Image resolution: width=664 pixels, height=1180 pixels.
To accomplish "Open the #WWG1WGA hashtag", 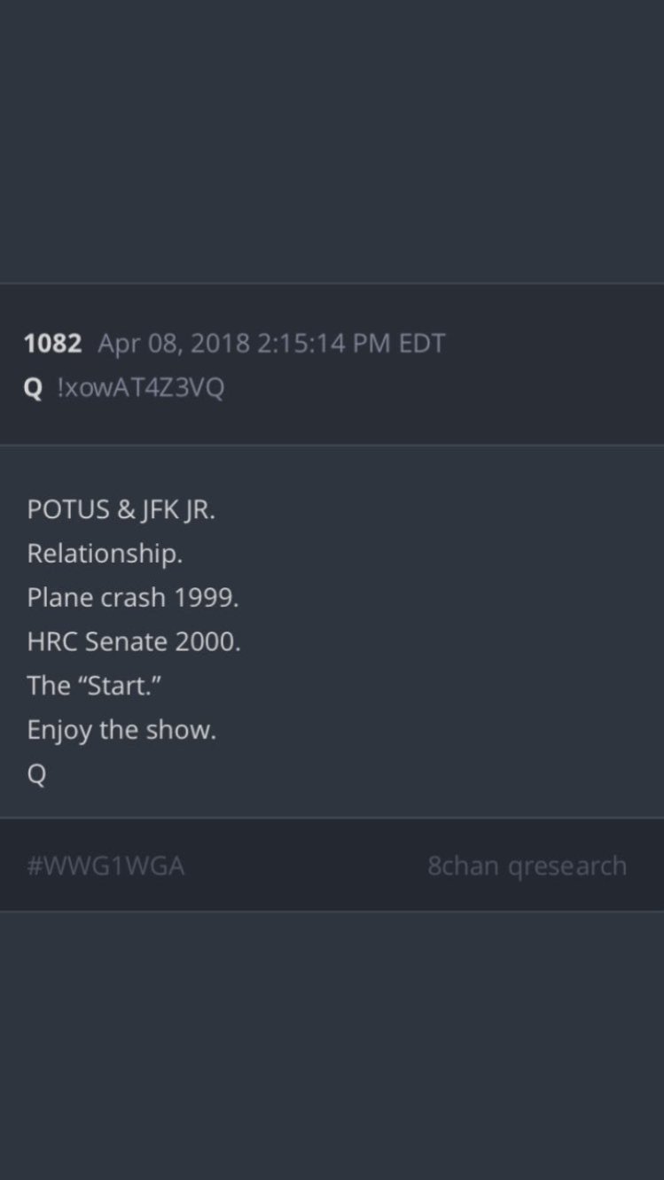I will 105,866.
